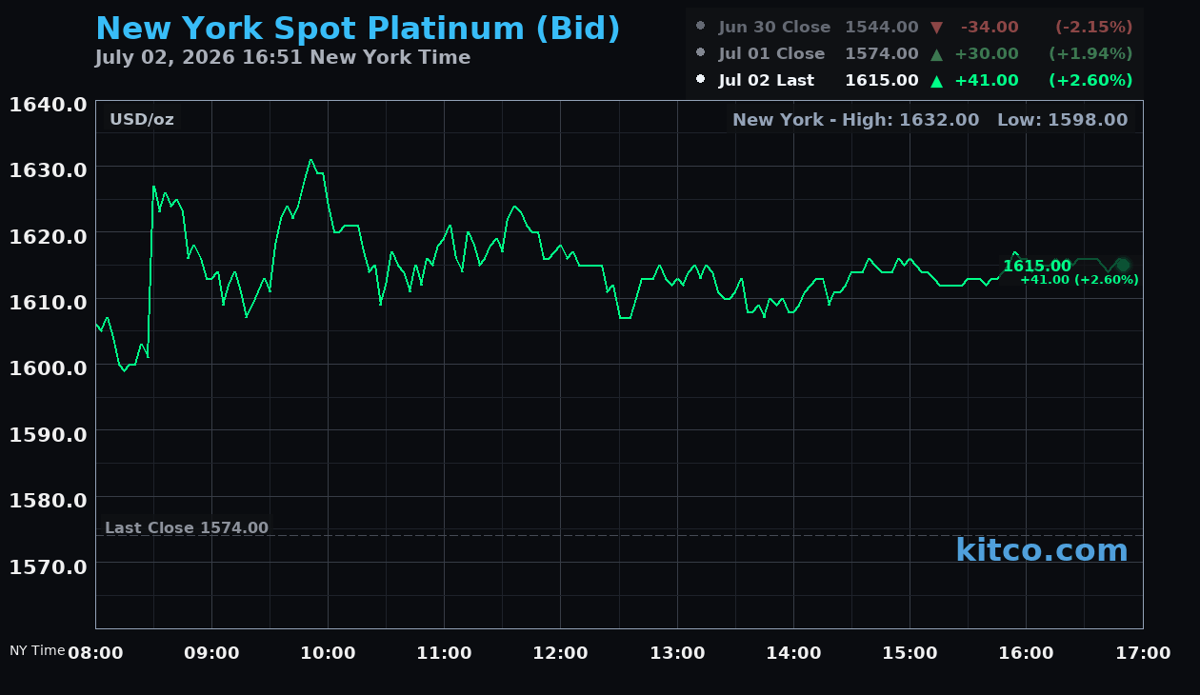Click the bright up arrow beside +41.00
The height and width of the screenshot is (695, 1200).
pos(936,81)
